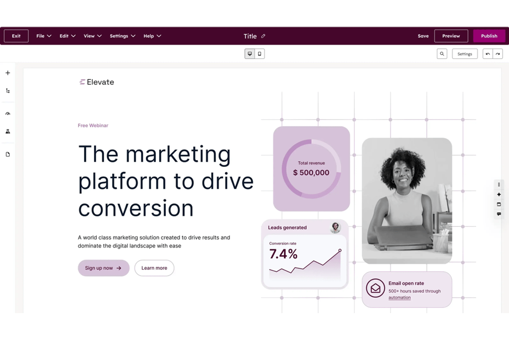Click the search magnifier icon

point(442,54)
